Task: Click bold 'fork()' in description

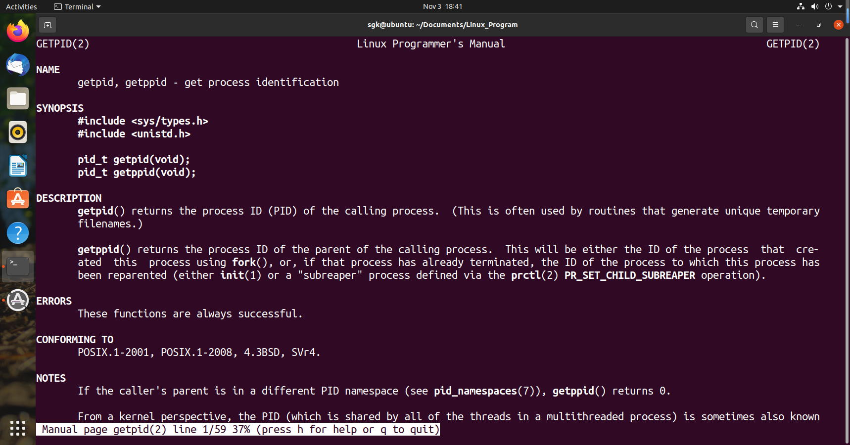Action: pos(249,263)
